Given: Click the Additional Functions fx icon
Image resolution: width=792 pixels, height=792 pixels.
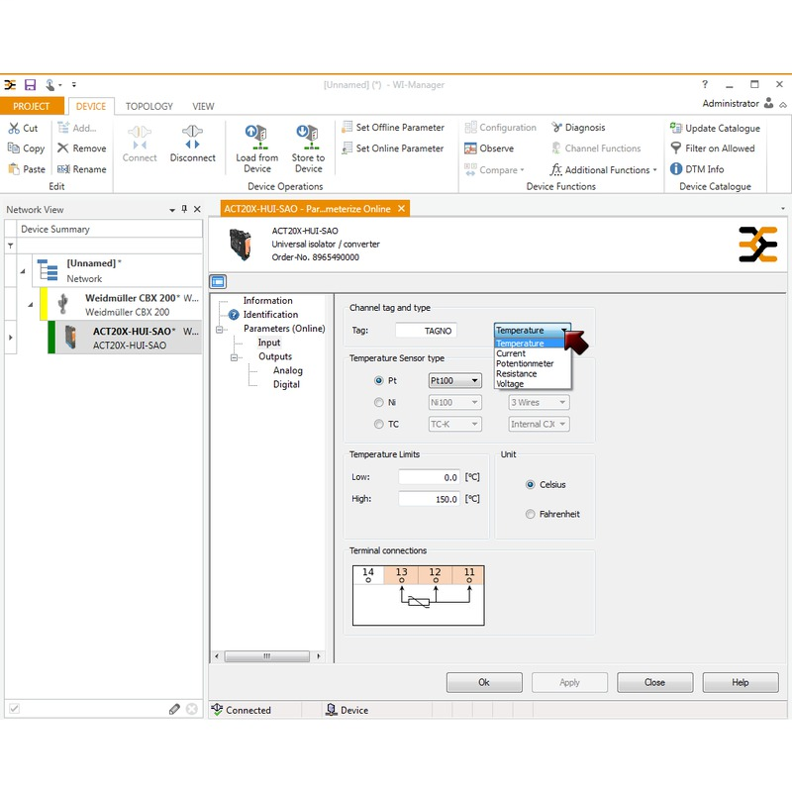Looking at the screenshot, I should click(x=555, y=169).
